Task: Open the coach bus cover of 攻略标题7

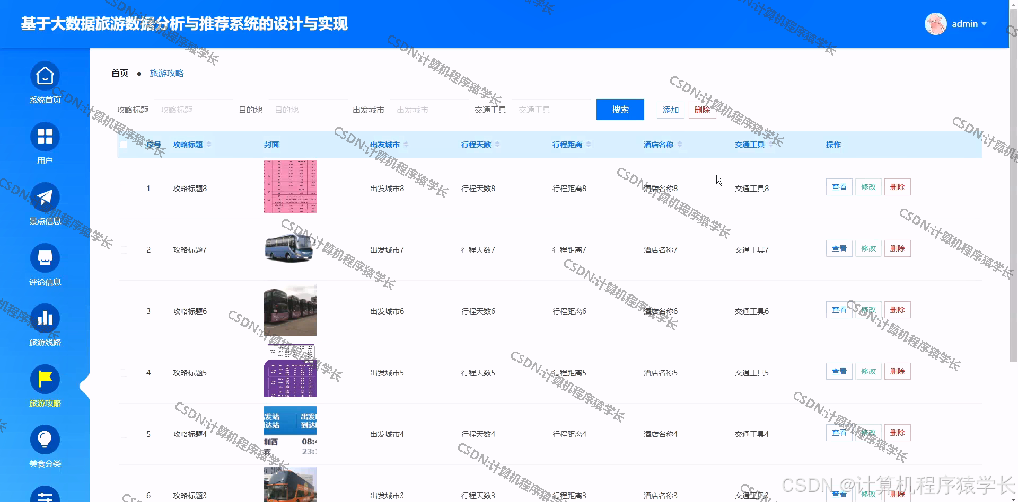Action: click(x=291, y=248)
